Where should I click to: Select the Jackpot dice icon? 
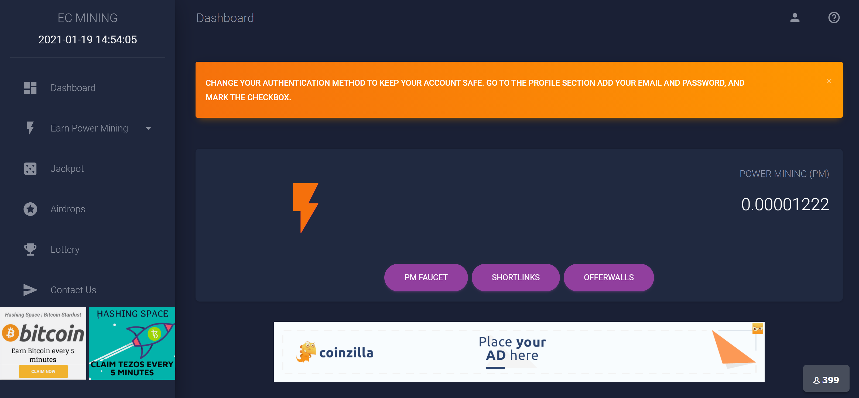(x=30, y=168)
